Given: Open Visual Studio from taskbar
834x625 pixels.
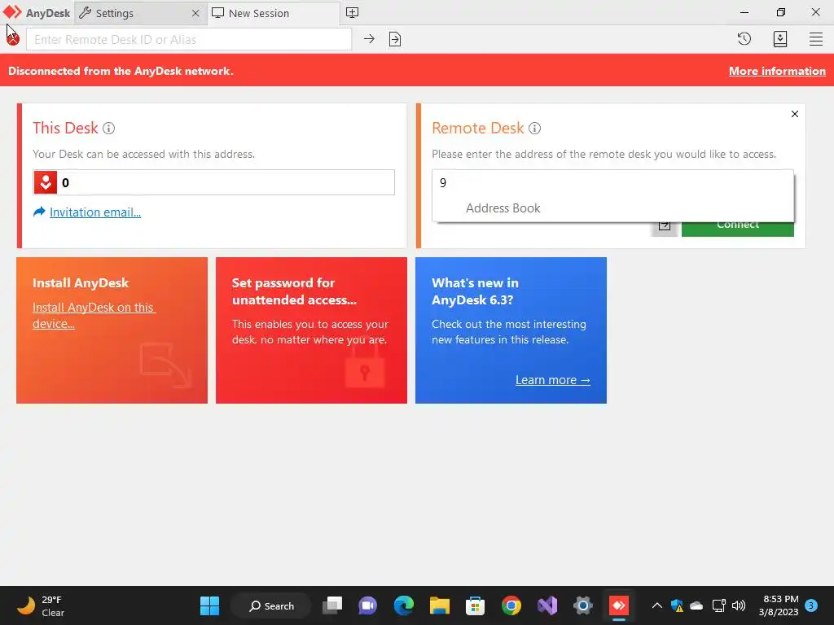Looking at the screenshot, I should click(546, 605).
